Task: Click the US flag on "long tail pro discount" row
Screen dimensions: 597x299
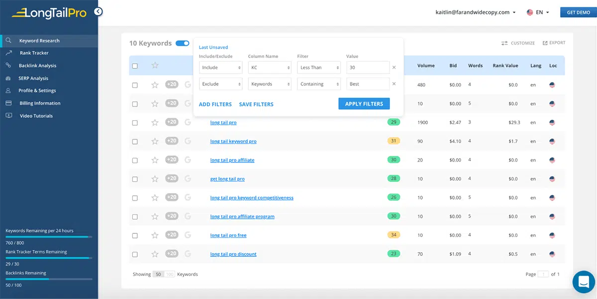Action: point(552,254)
